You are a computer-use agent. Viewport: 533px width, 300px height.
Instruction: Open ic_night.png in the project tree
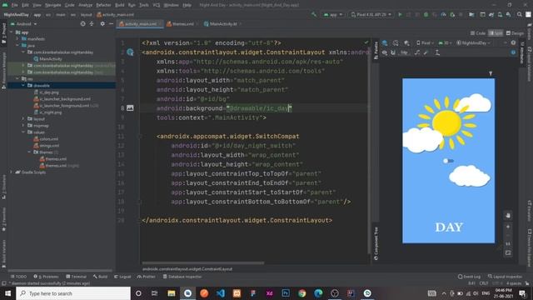point(47,112)
